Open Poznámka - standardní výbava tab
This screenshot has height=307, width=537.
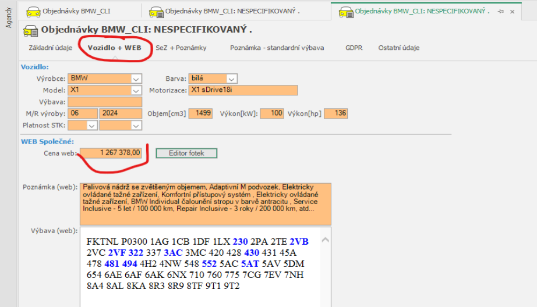tap(277, 48)
